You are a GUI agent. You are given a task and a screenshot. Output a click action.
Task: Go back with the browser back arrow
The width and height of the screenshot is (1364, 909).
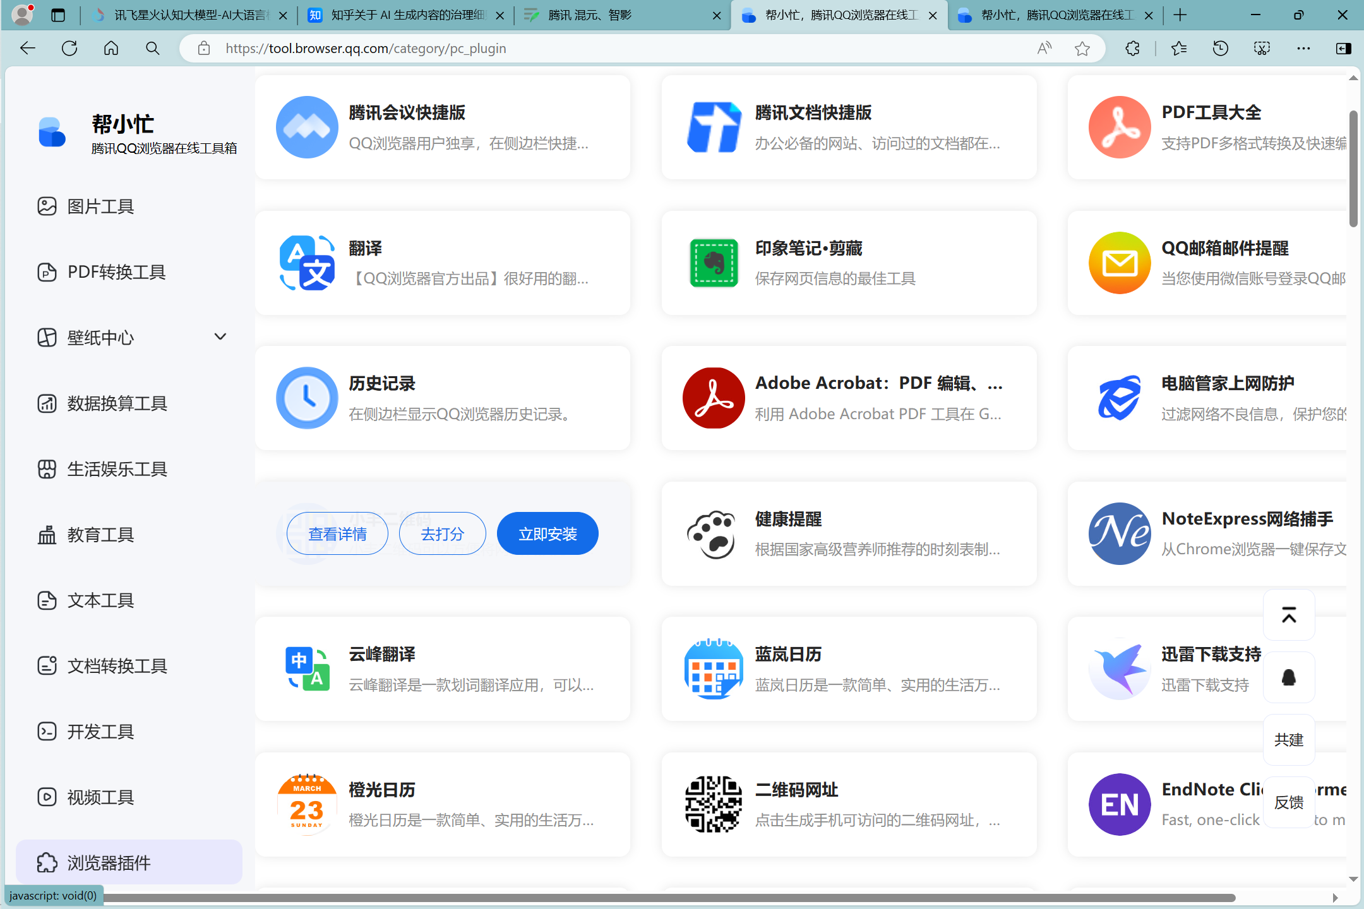point(28,49)
